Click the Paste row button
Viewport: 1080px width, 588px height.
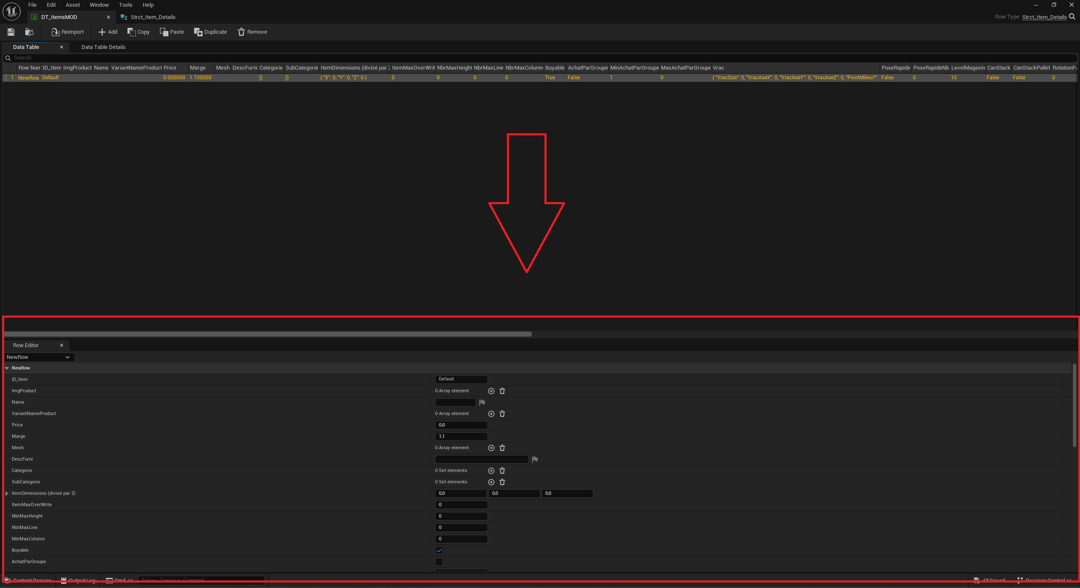(172, 32)
